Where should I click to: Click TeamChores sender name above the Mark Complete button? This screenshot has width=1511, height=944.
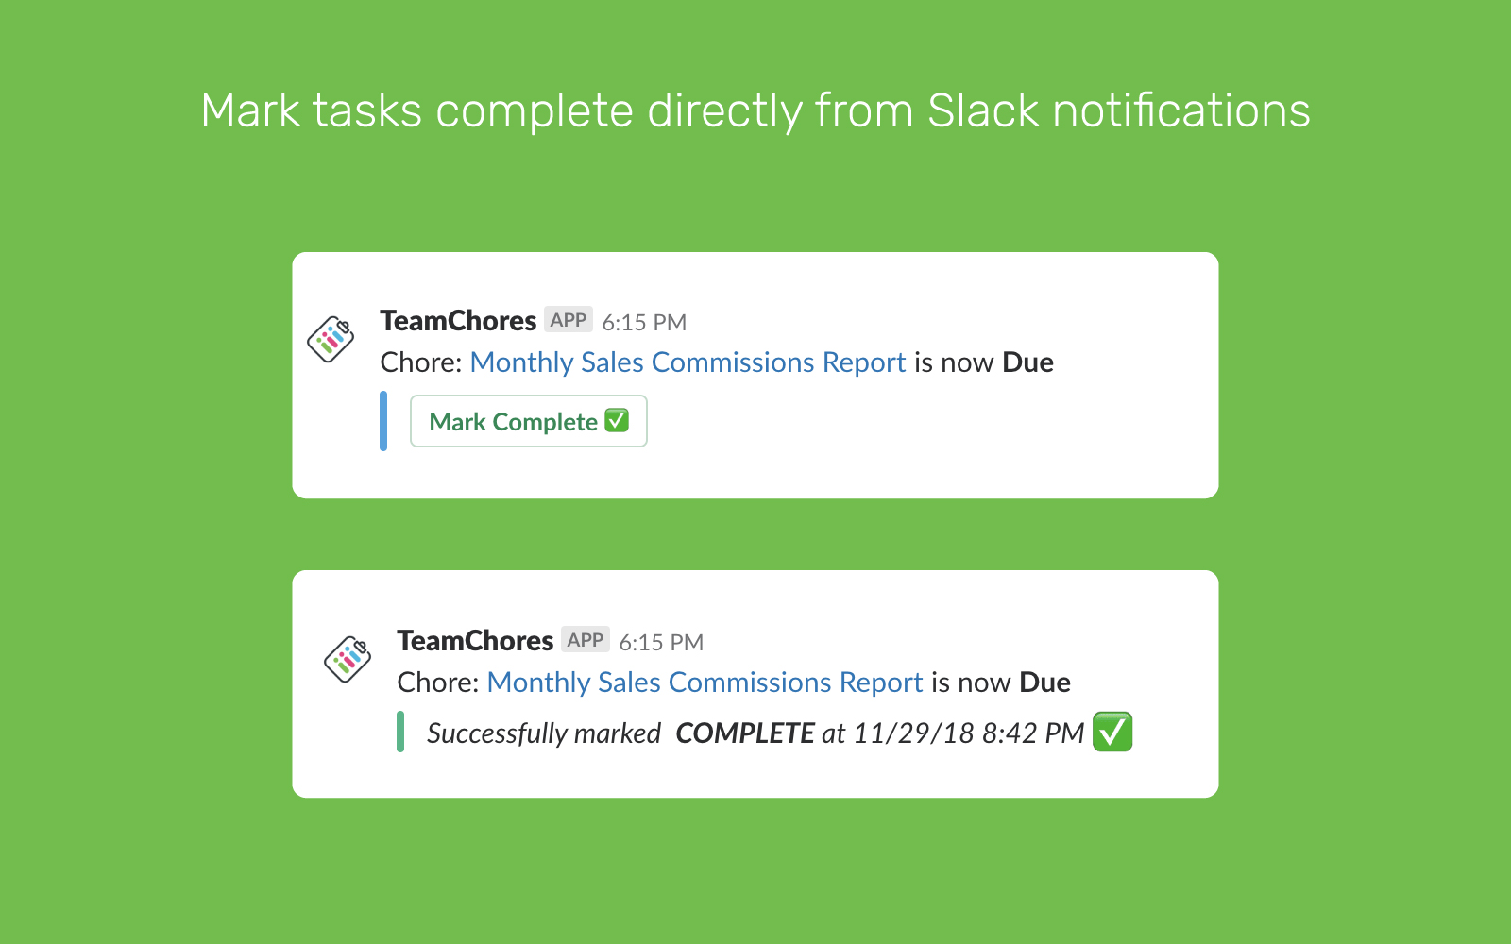[x=458, y=321]
